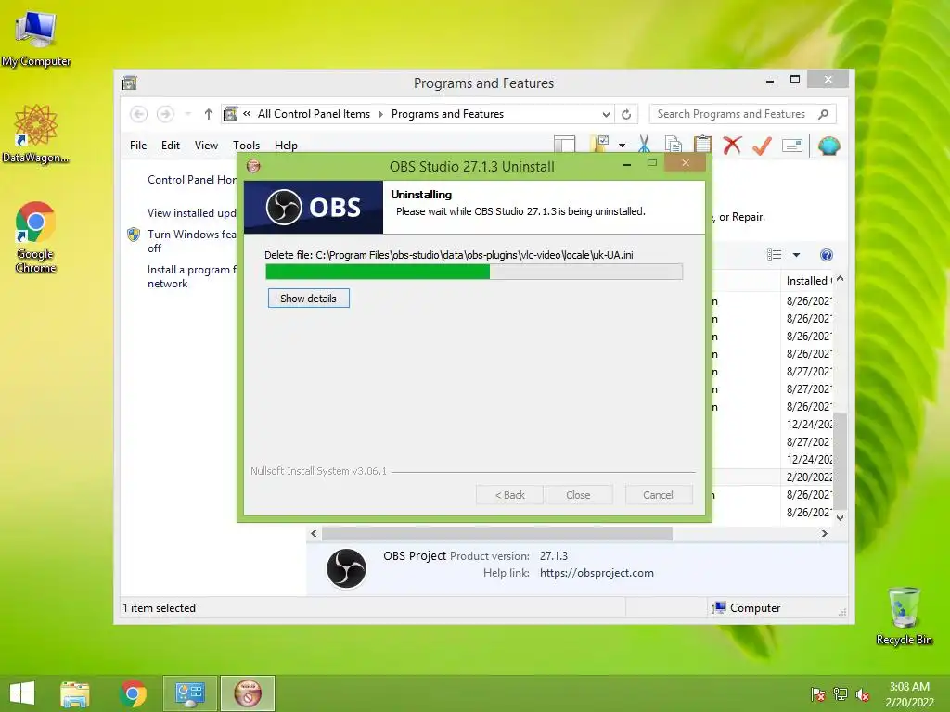
Task: Expand the folder options dropdown arrow
Action: coord(622,146)
